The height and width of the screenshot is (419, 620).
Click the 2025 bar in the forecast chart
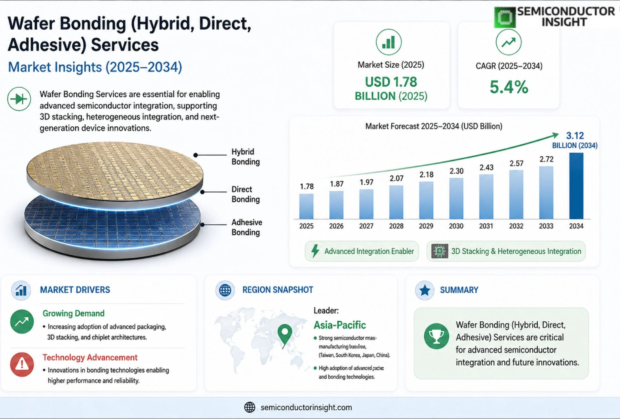point(306,206)
